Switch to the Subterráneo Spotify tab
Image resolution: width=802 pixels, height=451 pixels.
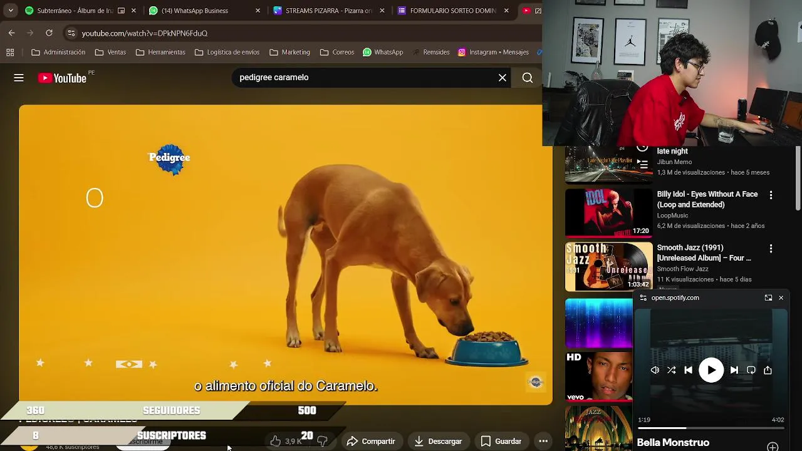pyautogui.click(x=75, y=11)
